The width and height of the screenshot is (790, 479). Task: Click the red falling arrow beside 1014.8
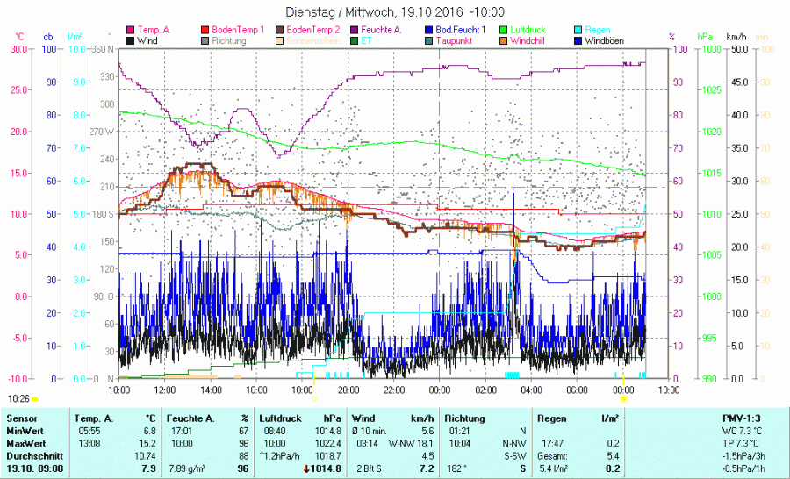tap(303, 468)
